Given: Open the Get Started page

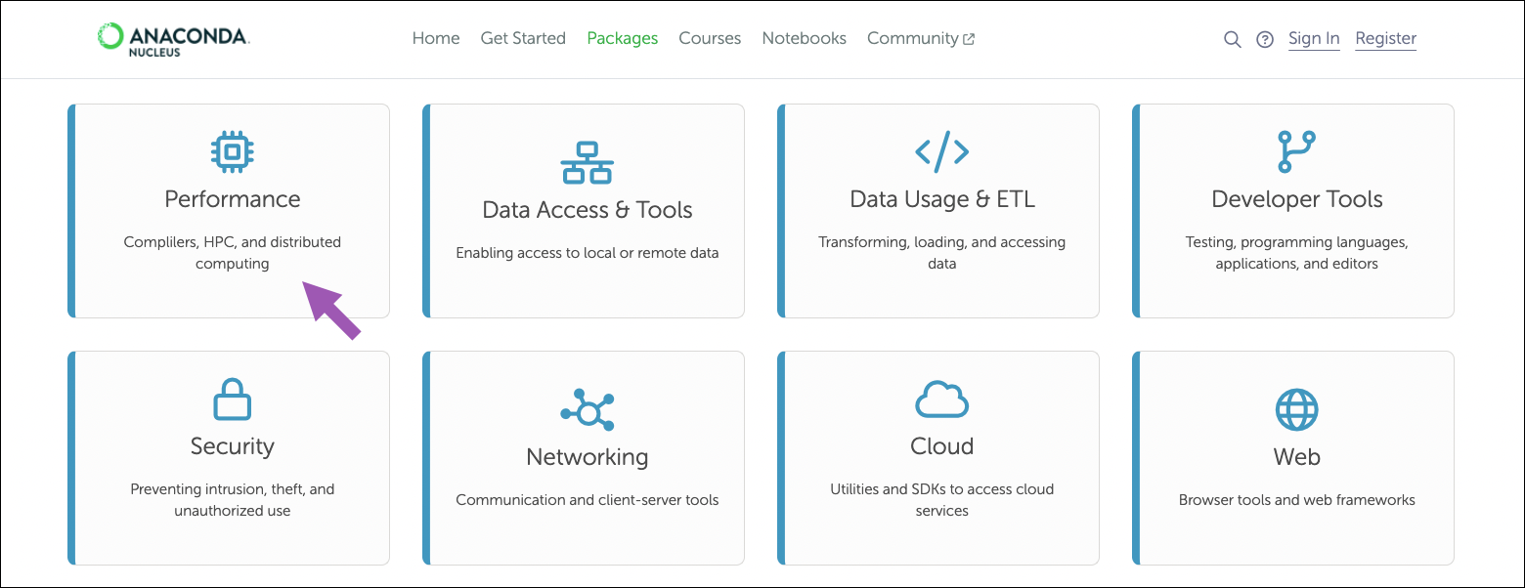Looking at the screenshot, I should pos(523,38).
